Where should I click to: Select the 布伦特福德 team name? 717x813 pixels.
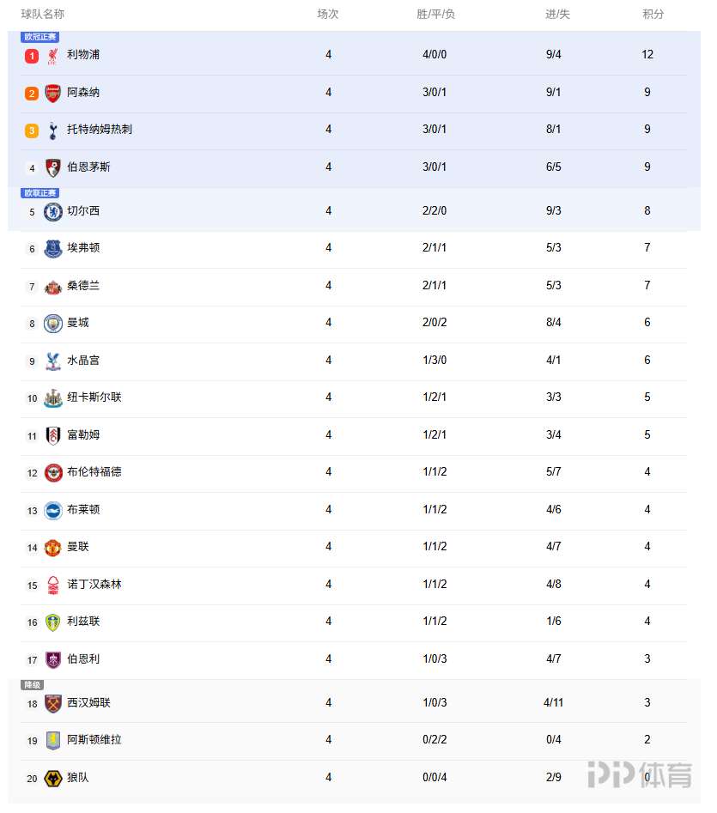94,472
